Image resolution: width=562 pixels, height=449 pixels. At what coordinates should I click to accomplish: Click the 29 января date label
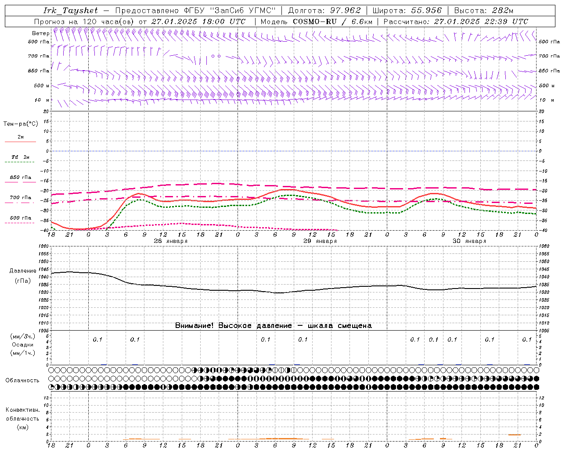click(320, 241)
